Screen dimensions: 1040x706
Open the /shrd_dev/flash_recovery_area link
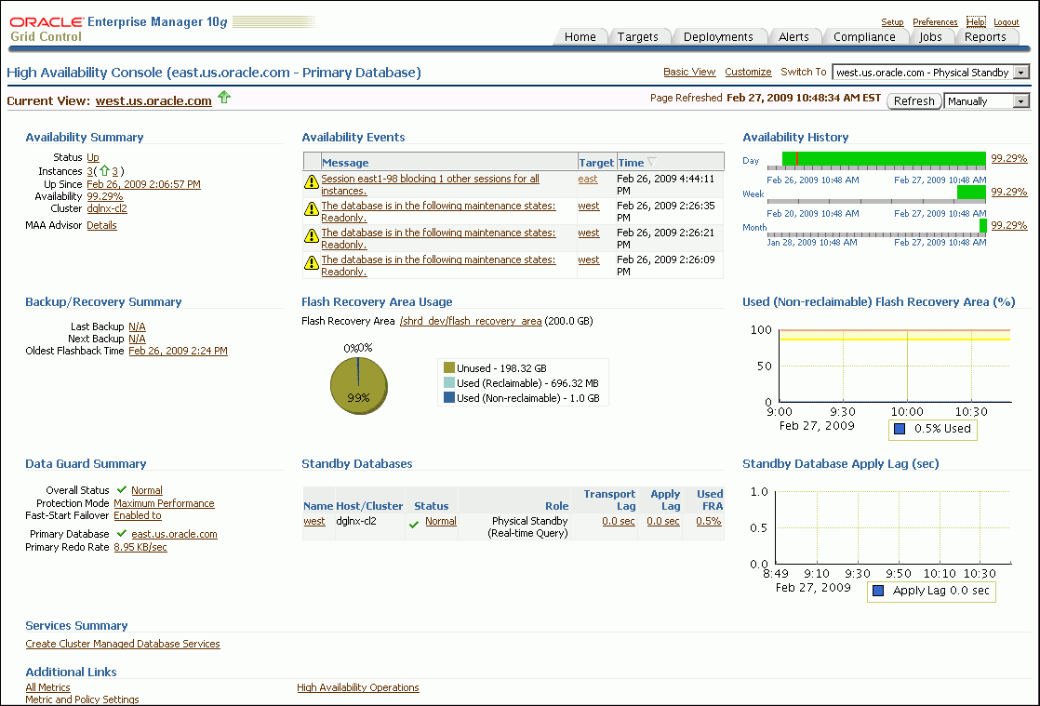click(x=471, y=321)
